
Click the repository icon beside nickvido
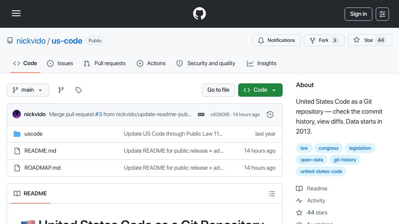[x=10, y=41]
